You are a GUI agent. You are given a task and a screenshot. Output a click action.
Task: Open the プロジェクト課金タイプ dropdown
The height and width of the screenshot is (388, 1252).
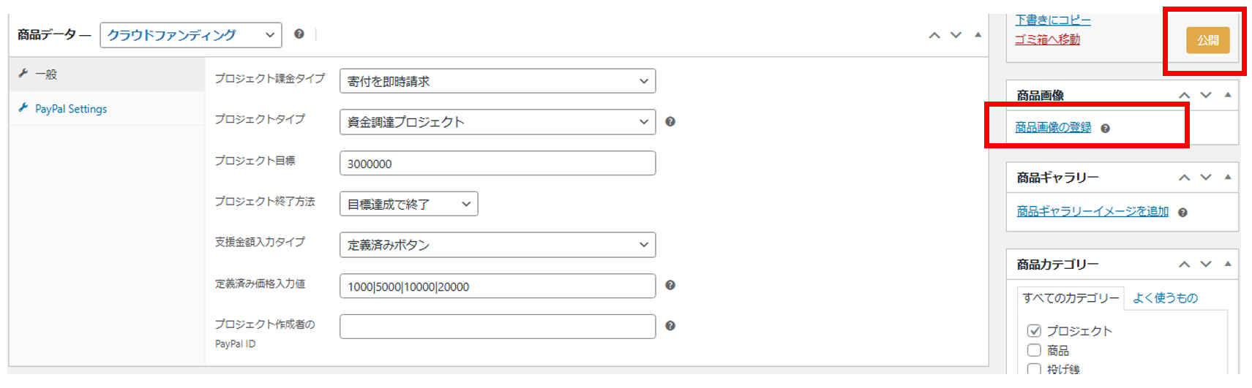(x=497, y=81)
